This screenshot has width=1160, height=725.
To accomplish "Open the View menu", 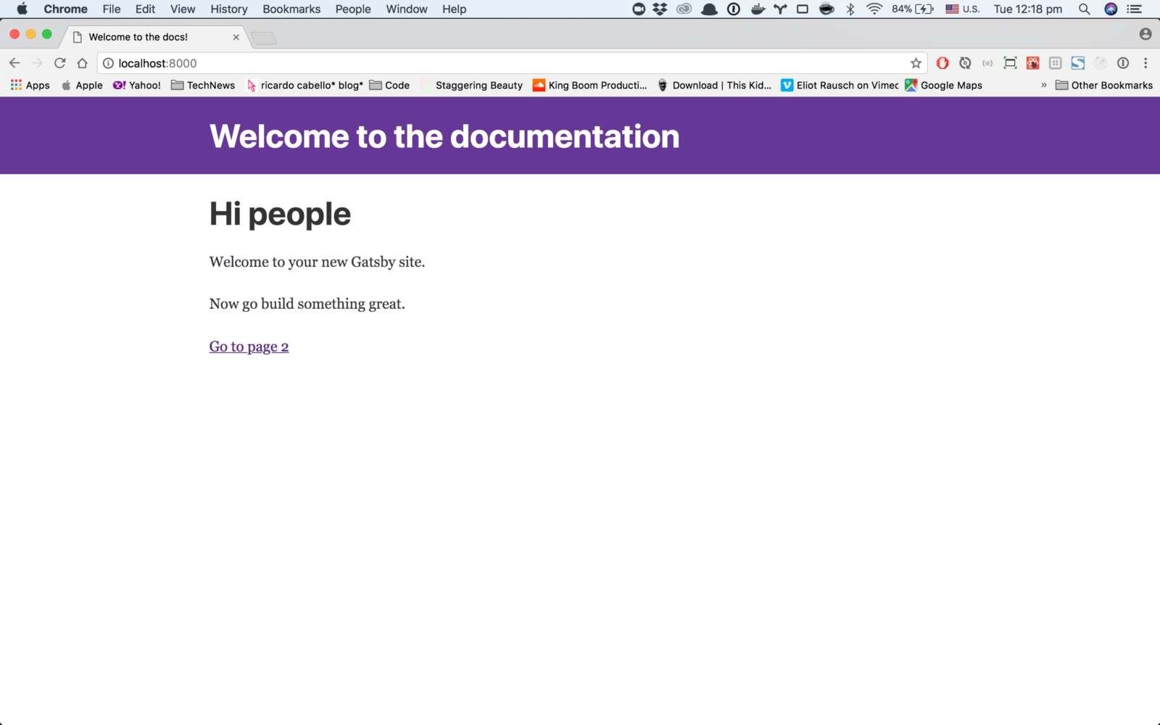I will tap(183, 9).
